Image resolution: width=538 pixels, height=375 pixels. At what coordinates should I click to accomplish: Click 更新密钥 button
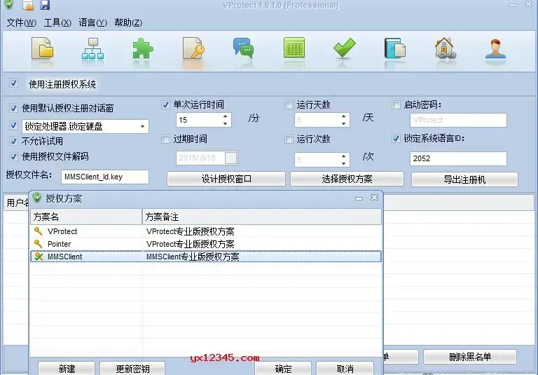pos(132,368)
